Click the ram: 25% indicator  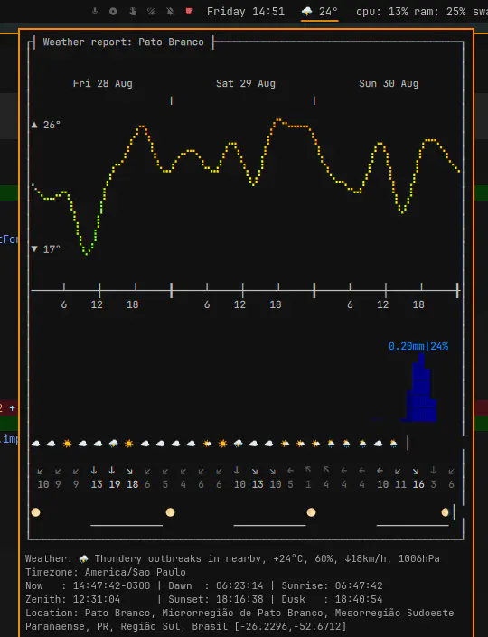(440, 12)
